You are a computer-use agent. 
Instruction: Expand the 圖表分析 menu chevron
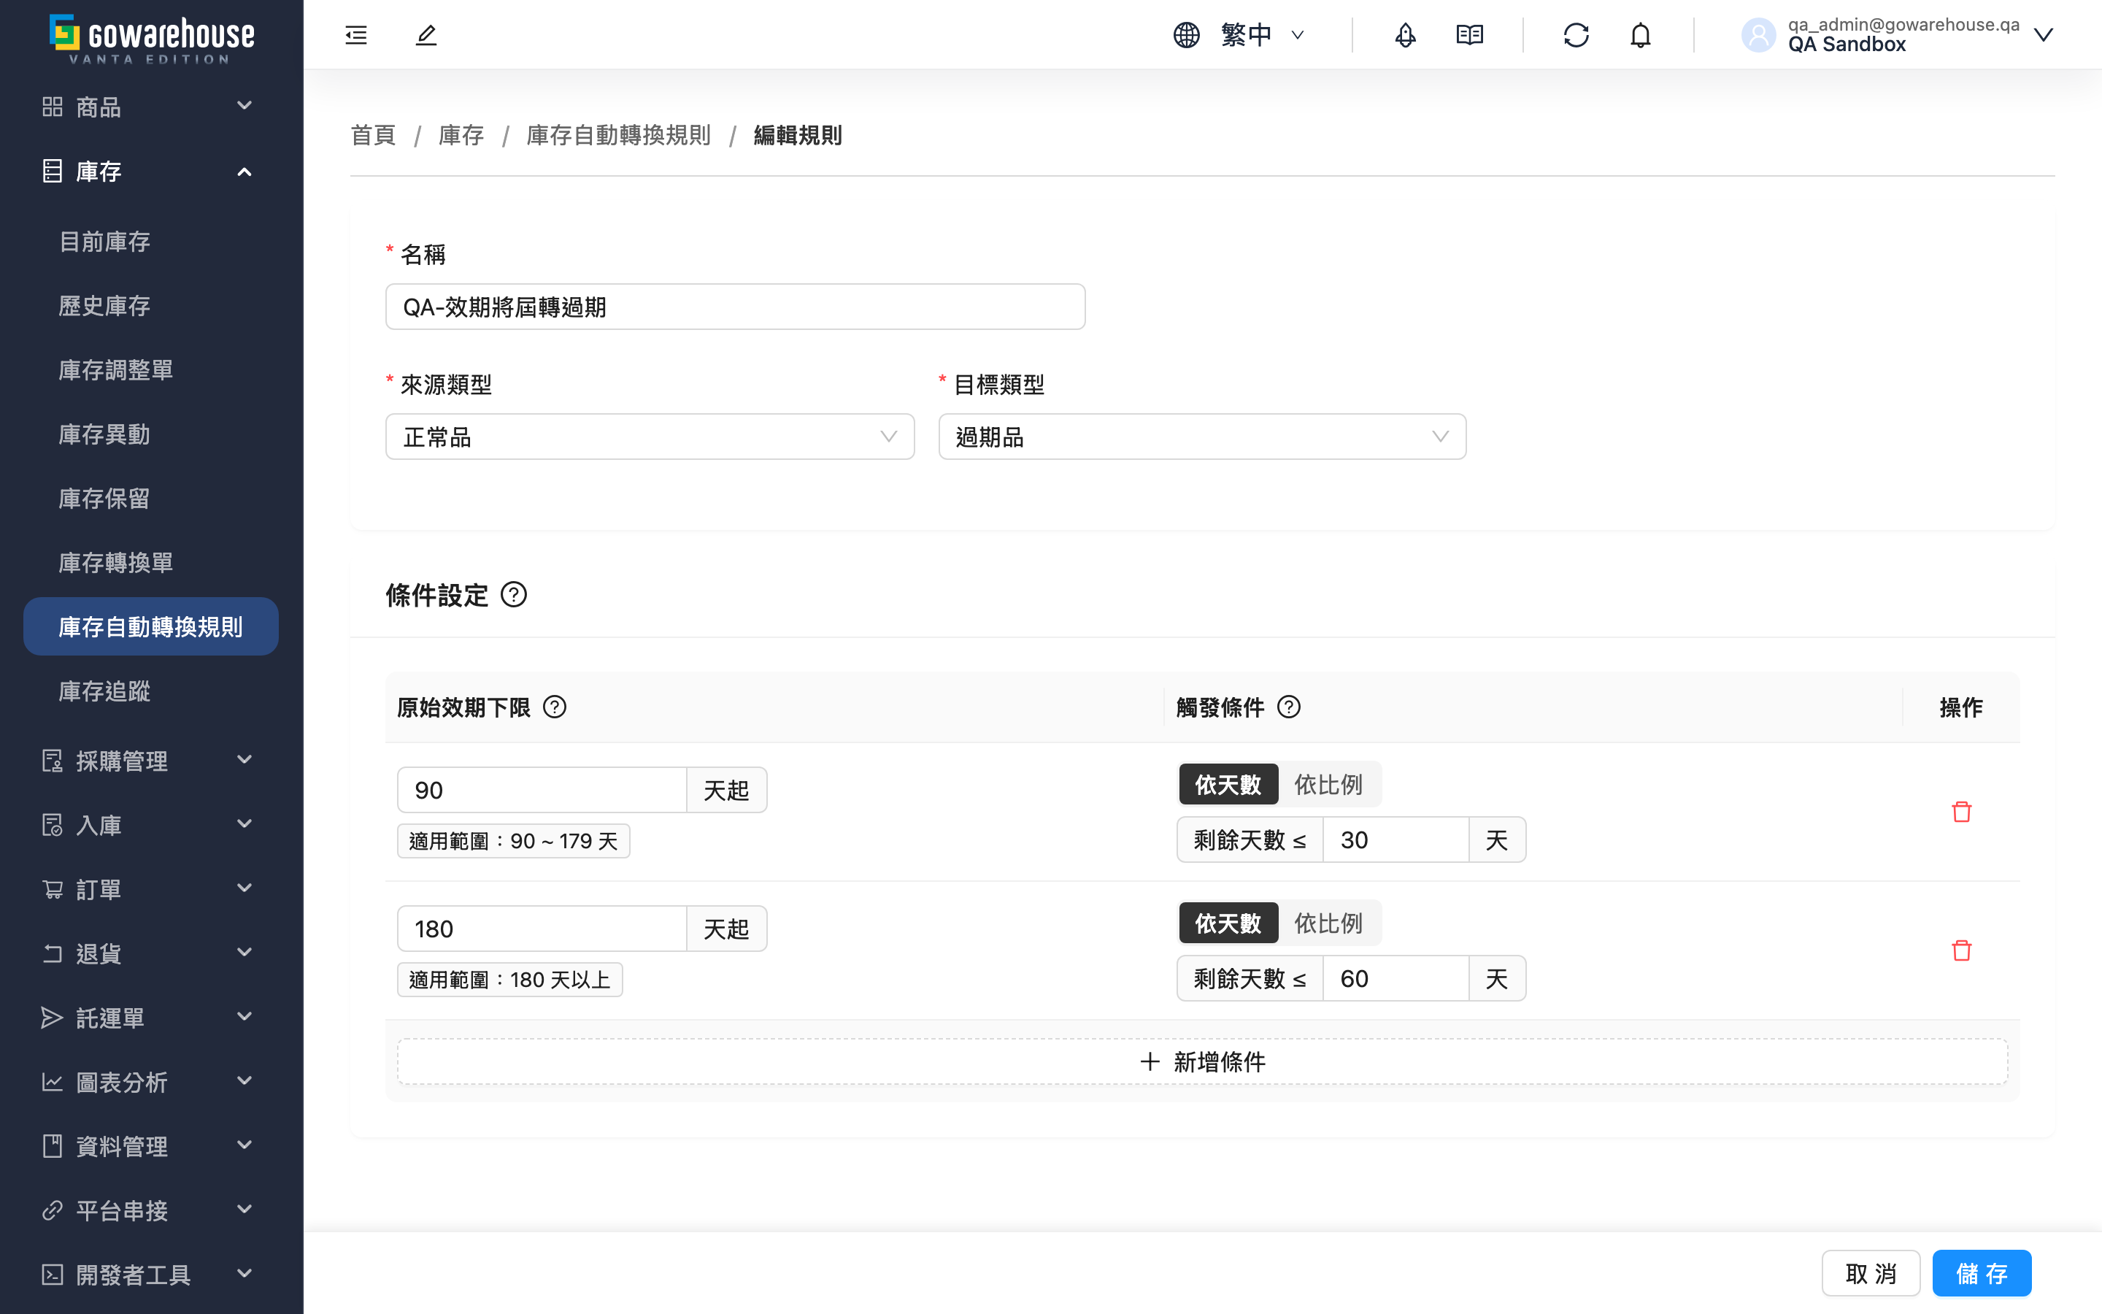pyautogui.click(x=245, y=1081)
